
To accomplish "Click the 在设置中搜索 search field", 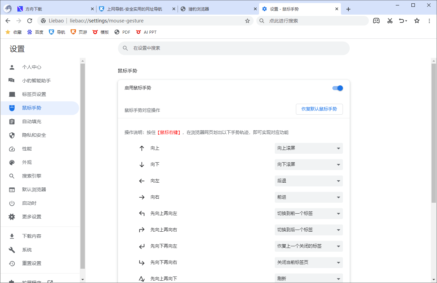I will (x=234, y=48).
